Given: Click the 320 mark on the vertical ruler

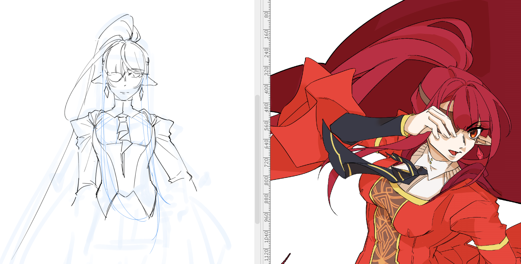Looking at the screenshot, I should coord(266,70).
